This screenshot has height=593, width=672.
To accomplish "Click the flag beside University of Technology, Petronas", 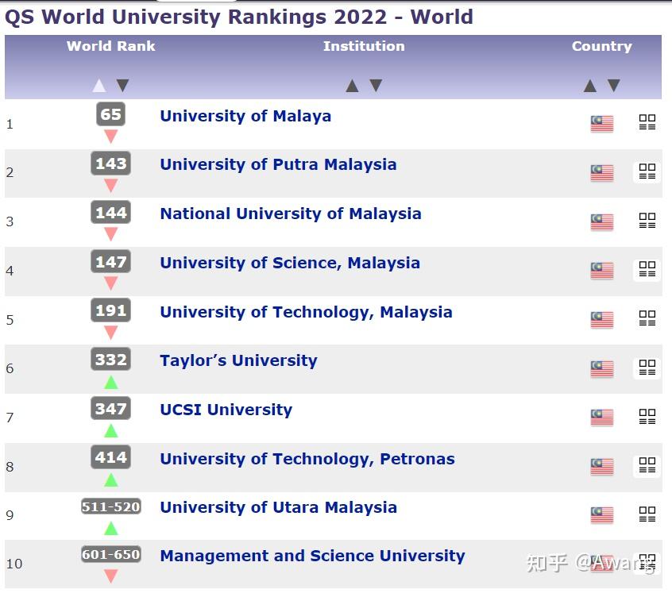I will pyautogui.click(x=601, y=466).
